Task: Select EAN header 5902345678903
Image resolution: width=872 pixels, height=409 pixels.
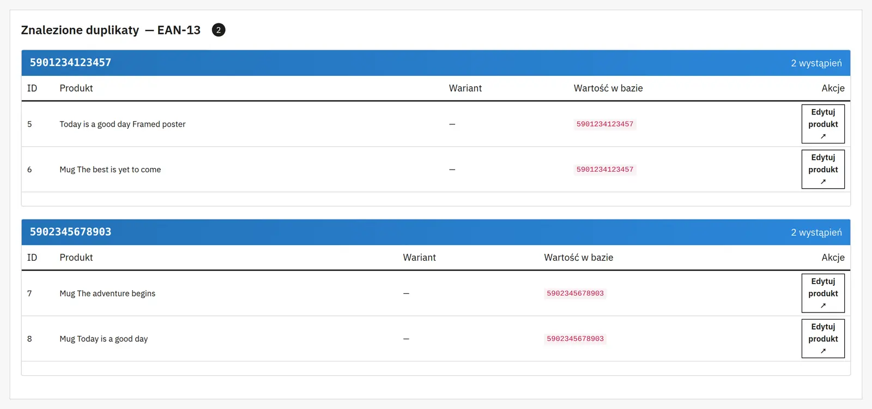Action: [x=70, y=232]
